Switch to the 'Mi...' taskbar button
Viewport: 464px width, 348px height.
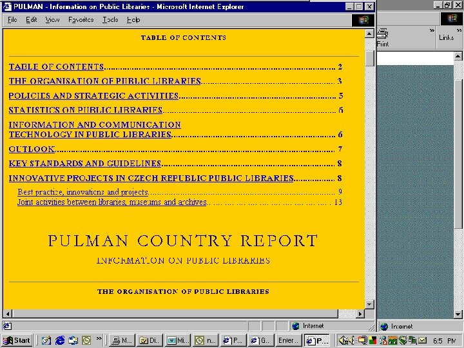[x=178, y=341]
